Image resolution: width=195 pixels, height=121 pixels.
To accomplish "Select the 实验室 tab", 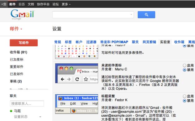I will coord(165,42).
